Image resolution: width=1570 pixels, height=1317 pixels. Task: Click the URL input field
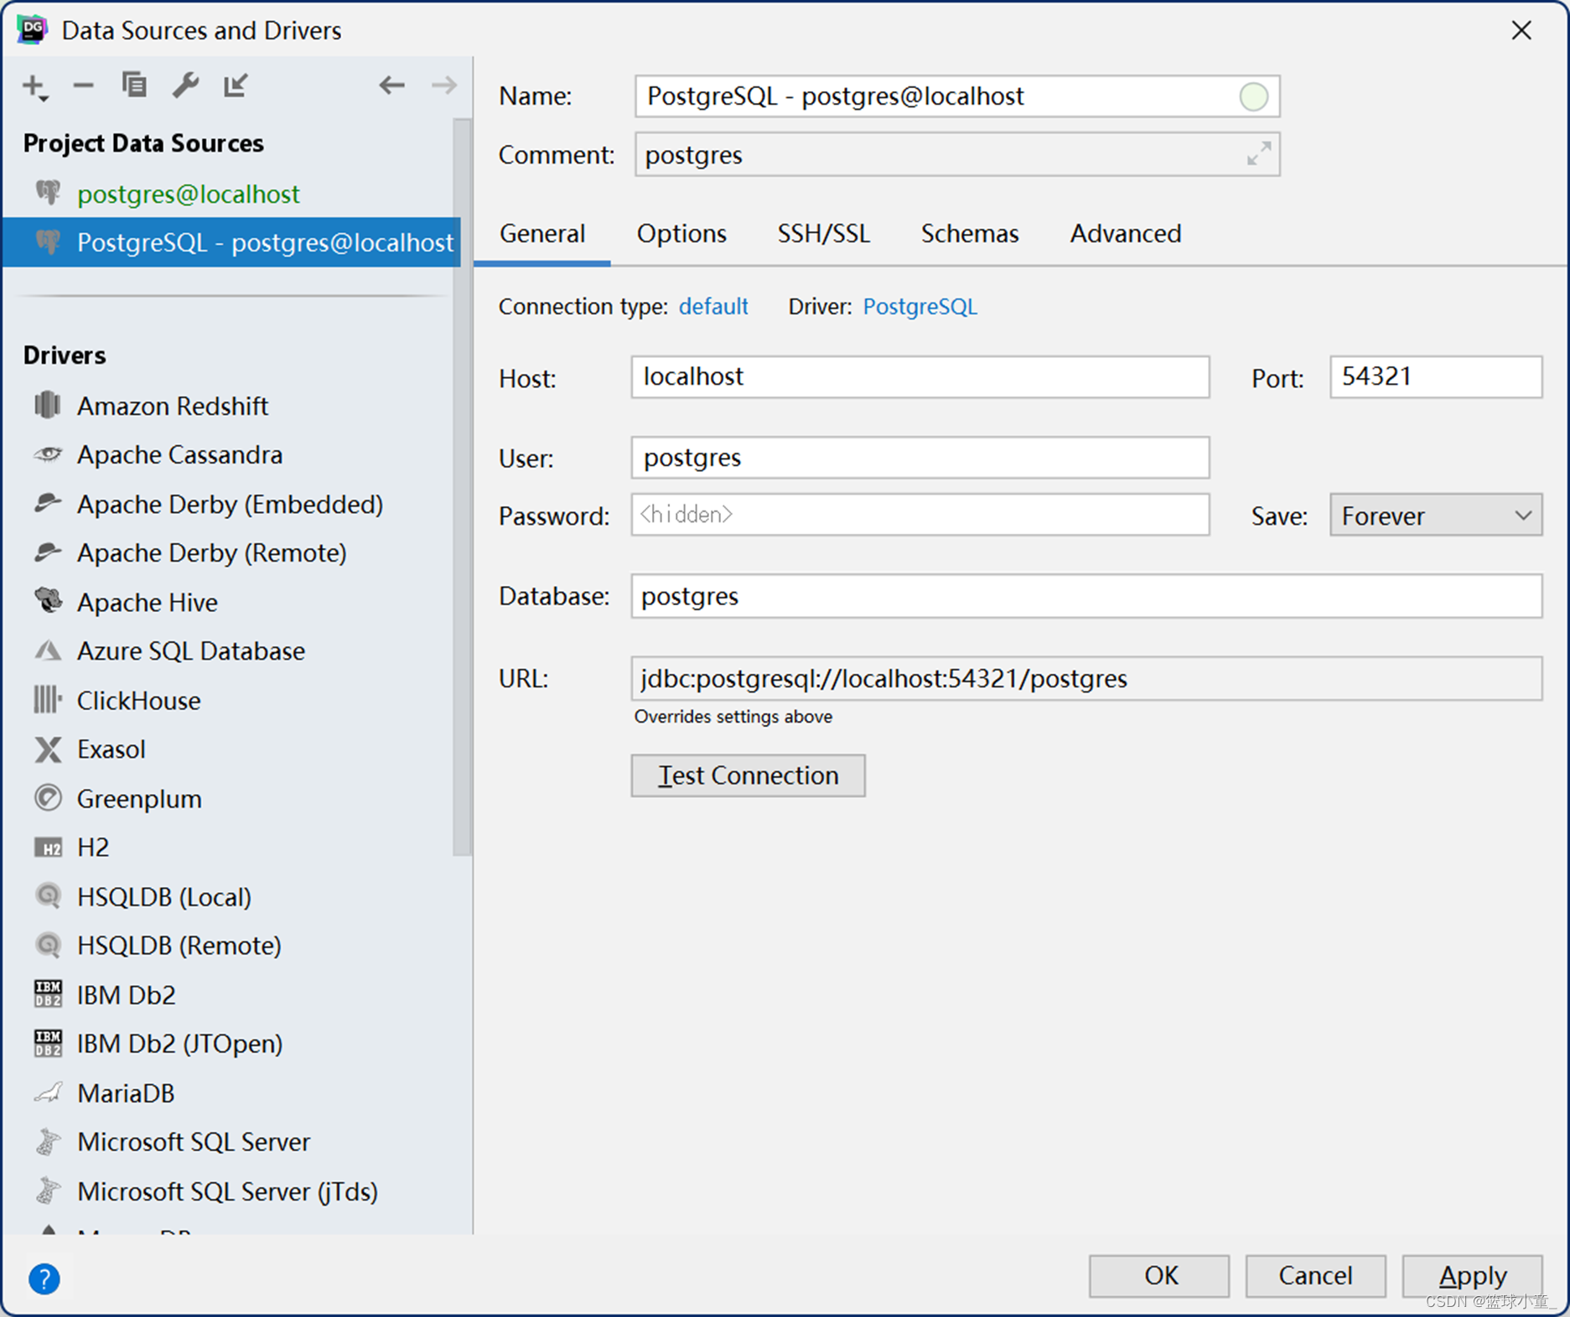(1086, 678)
